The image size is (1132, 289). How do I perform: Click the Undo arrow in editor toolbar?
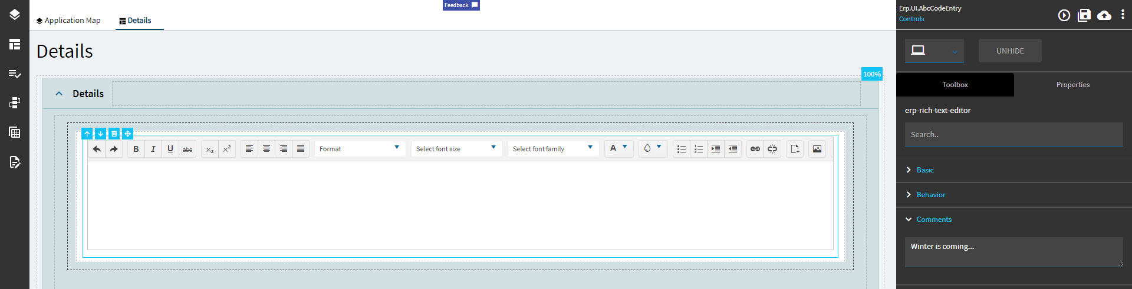(97, 149)
